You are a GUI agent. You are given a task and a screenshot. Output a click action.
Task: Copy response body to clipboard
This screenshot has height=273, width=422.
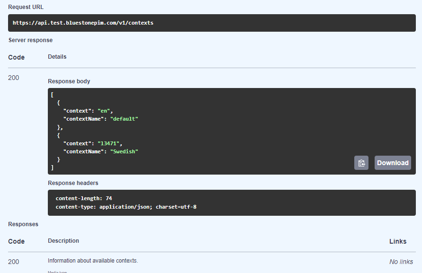(x=361, y=163)
